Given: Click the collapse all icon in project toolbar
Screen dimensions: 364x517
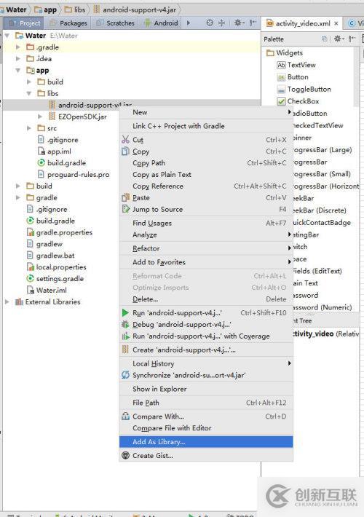Looking at the screenshot, I should point(221,23).
